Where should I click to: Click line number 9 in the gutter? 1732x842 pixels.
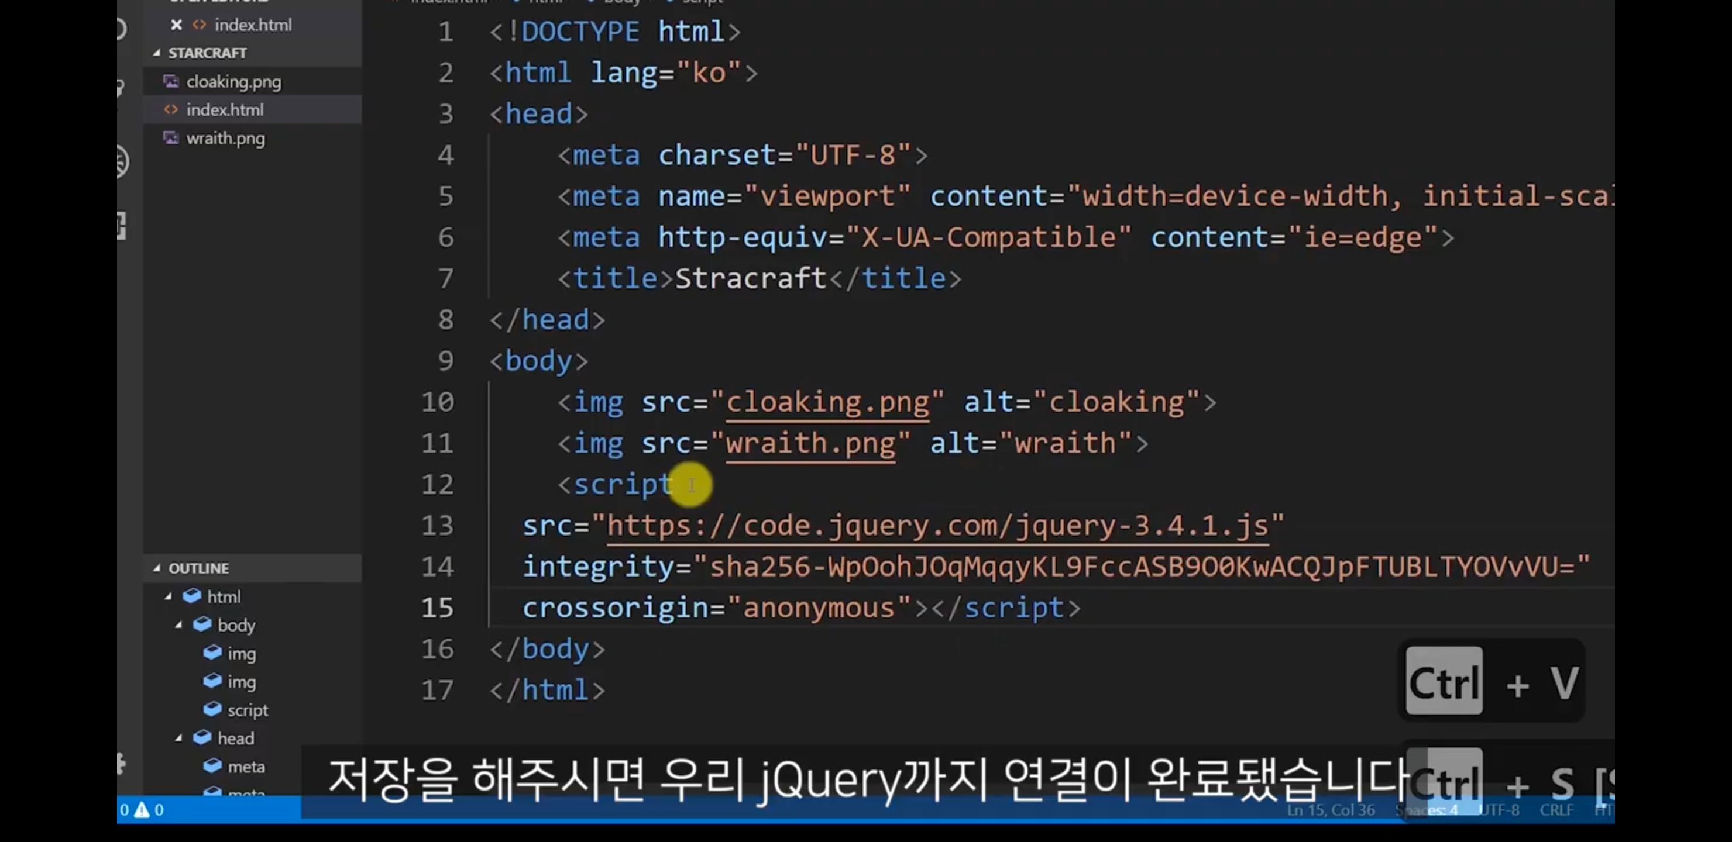tap(445, 361)
